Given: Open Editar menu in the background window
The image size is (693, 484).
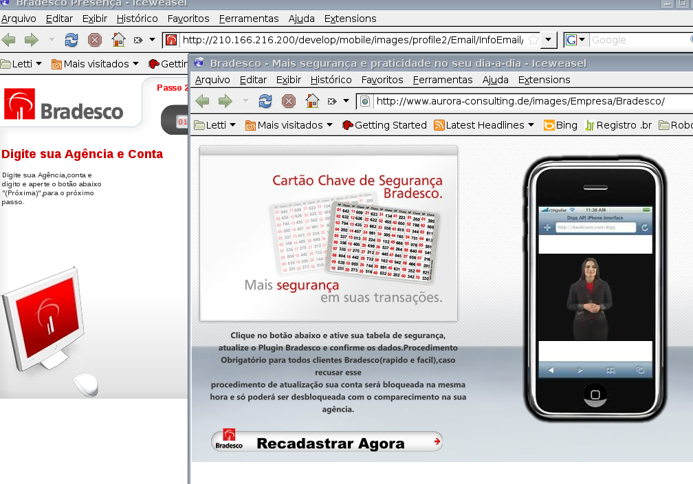Looking at the screenshot, I should 59,19.
